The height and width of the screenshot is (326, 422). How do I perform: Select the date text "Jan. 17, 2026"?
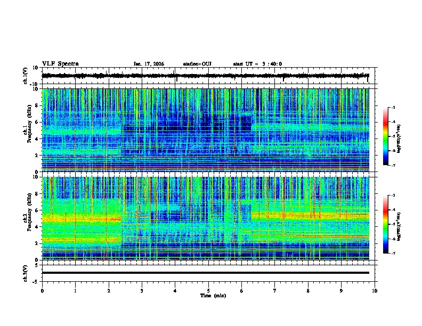click(149, 64)
